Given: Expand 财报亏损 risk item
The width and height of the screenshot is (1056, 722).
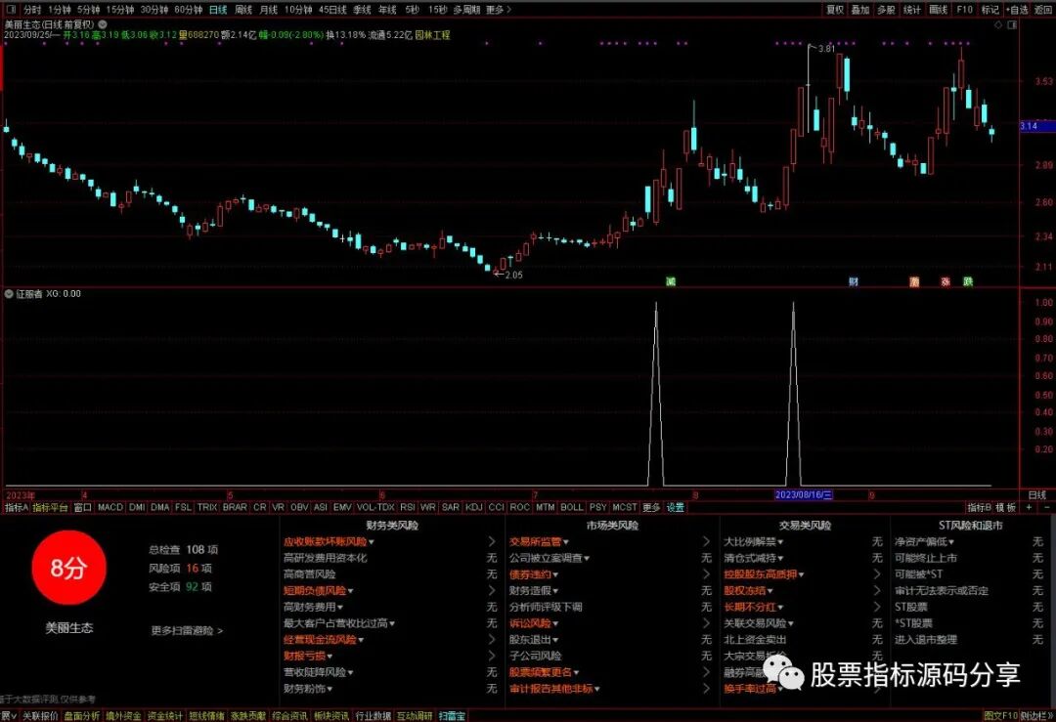Looking at the screenshot, I should [308, 657].
